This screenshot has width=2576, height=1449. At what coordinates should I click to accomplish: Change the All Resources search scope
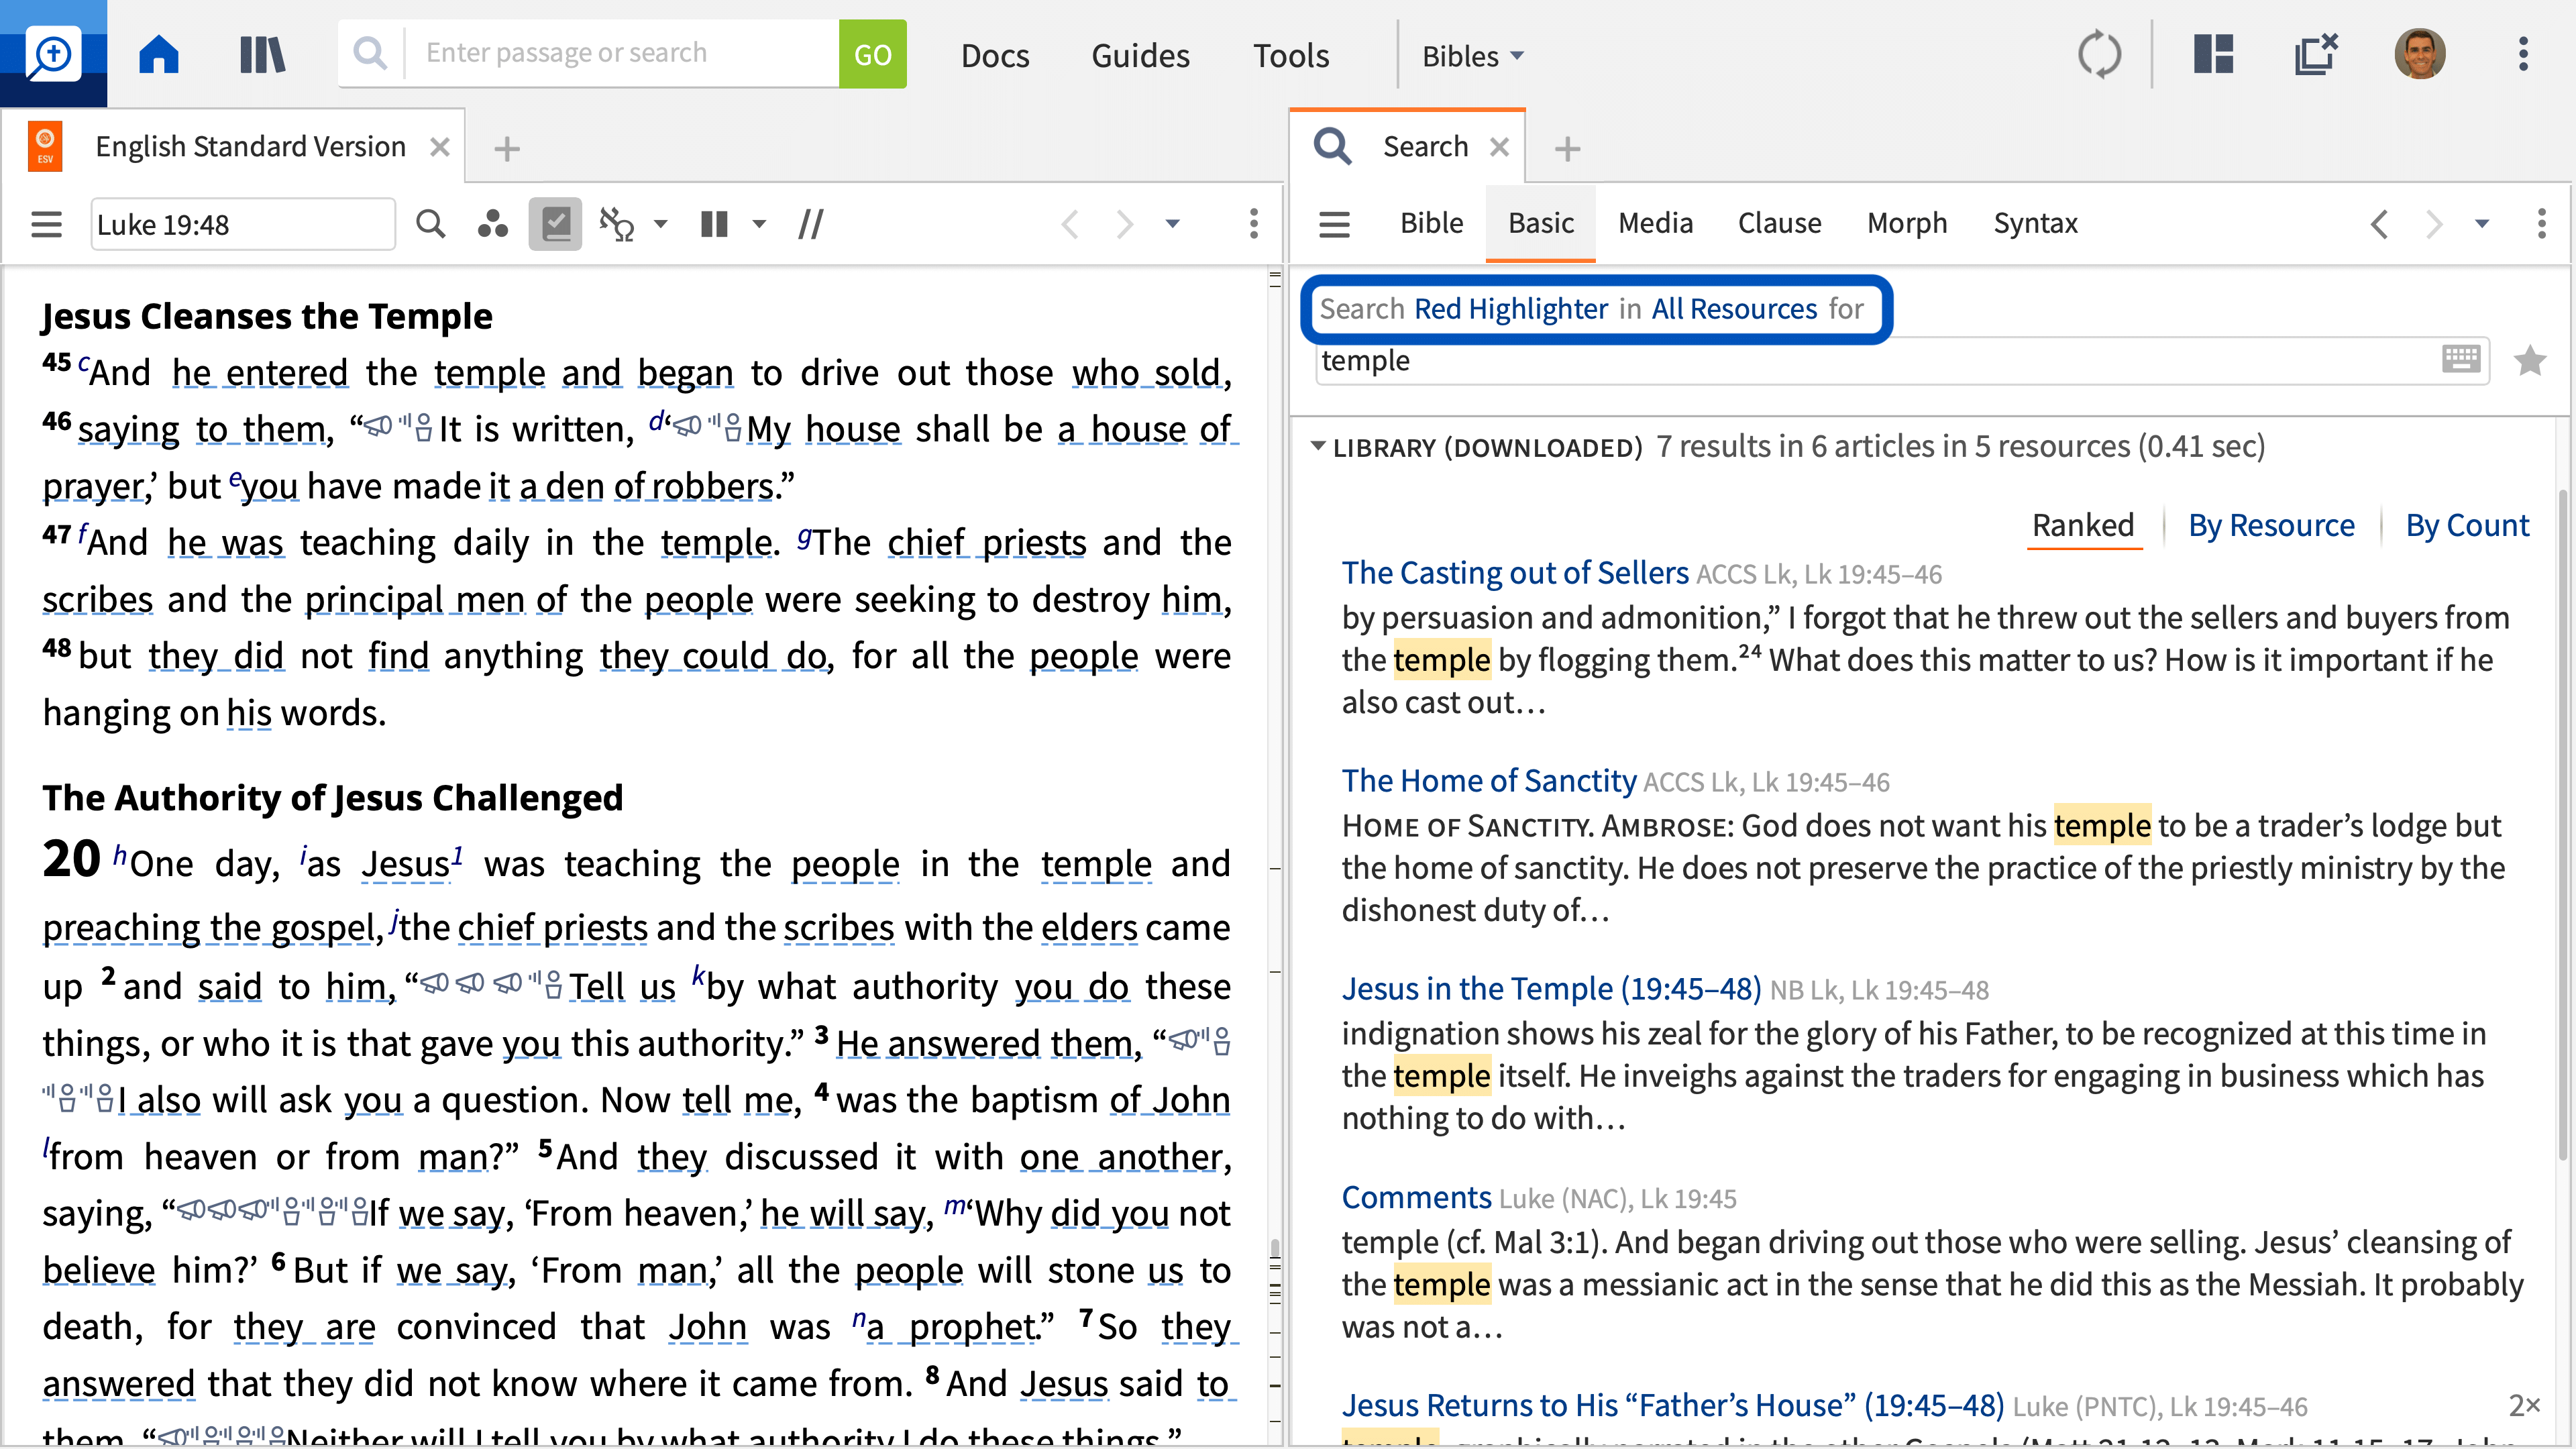click(x=1734, y=309)
